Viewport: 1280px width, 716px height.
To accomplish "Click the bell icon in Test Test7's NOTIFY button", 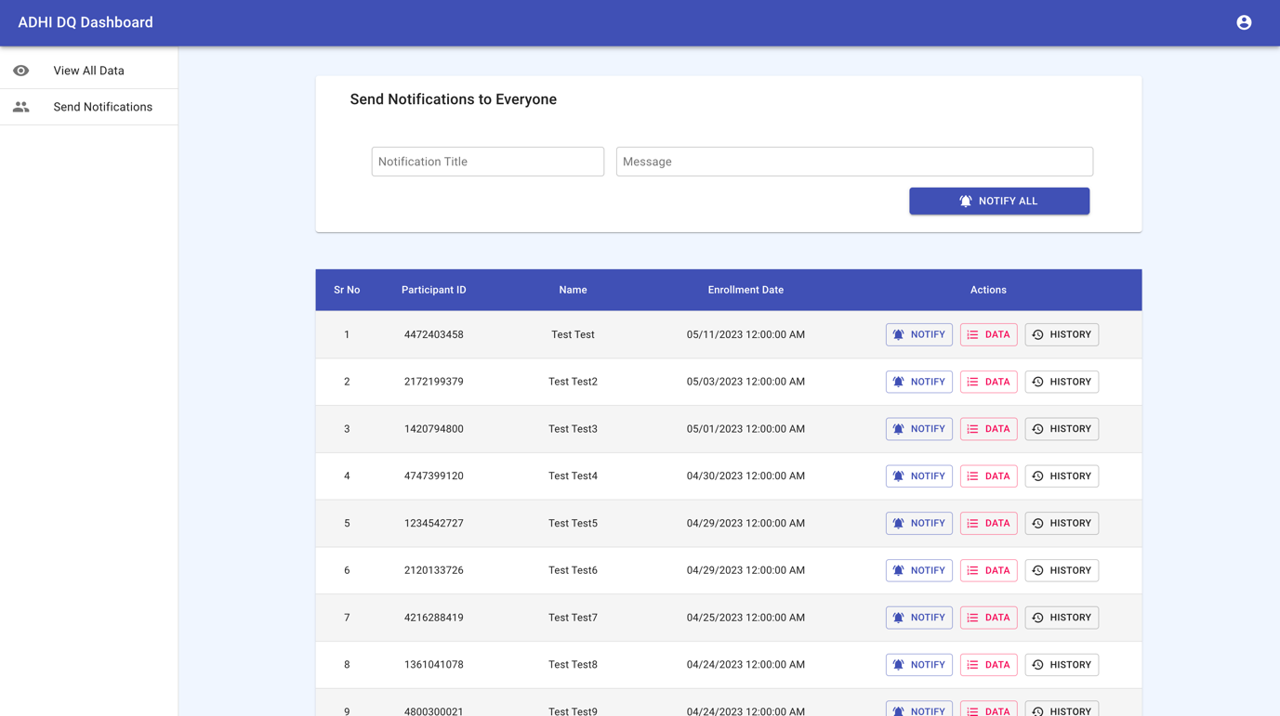I will 898,617.
